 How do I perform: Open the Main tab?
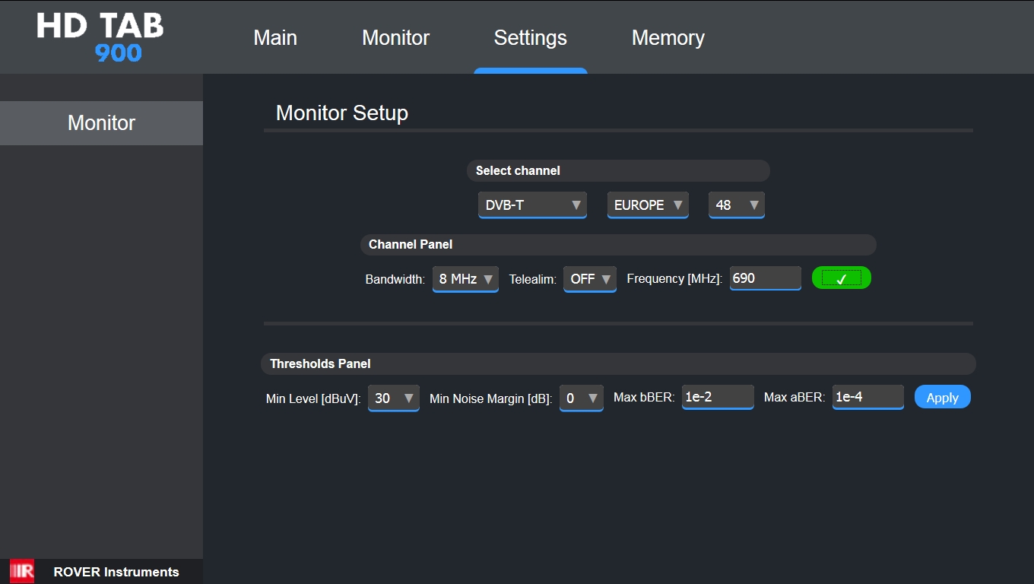pos(275,38)
